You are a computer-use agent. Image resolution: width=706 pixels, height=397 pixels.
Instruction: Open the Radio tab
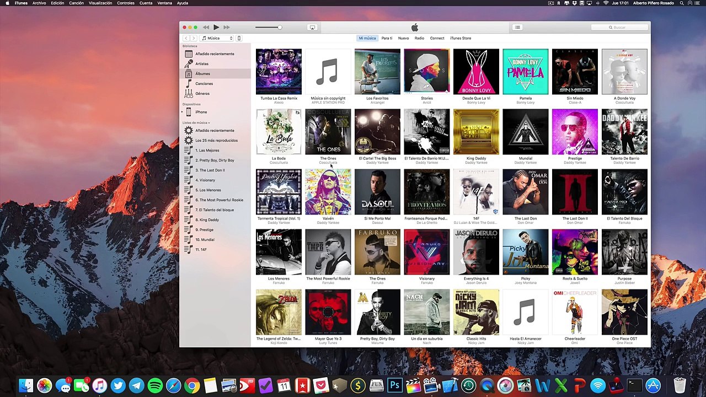pyautogui.click(x=419, y=38)
